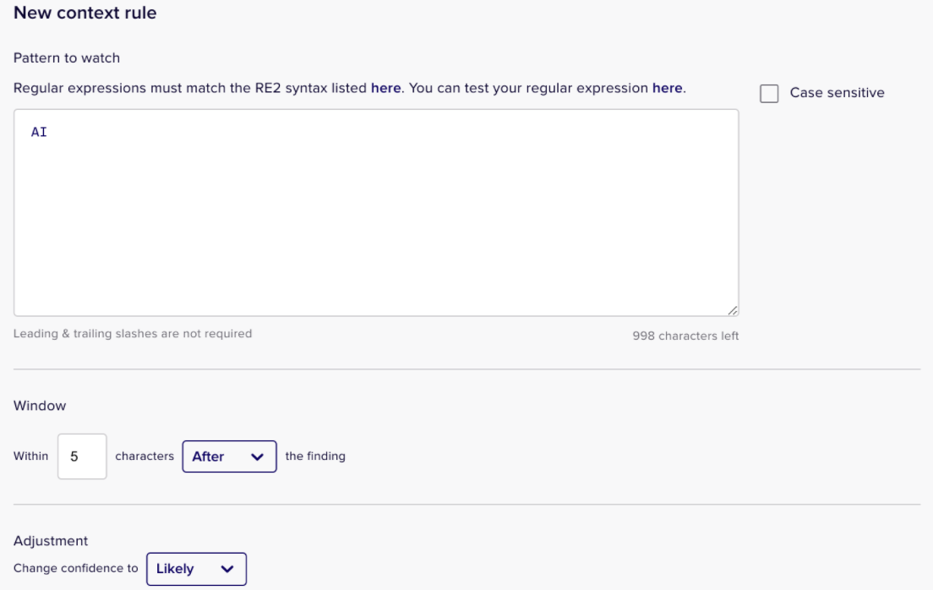Image resolution: width=933 pixels, height=590 pixels.
Task: Click the 'Window' section heading
Action: click(40, 406)
